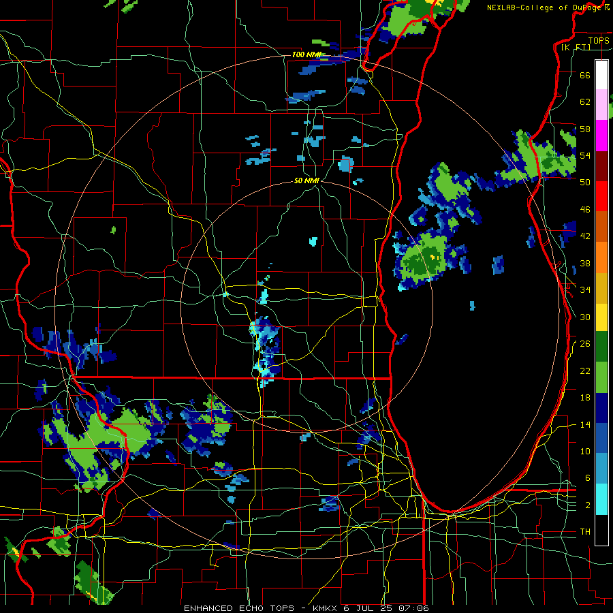Viewport: 613px width, 613px height.
Task: Click the '66' value on the legend scale
Action: (x=585, y=76)
